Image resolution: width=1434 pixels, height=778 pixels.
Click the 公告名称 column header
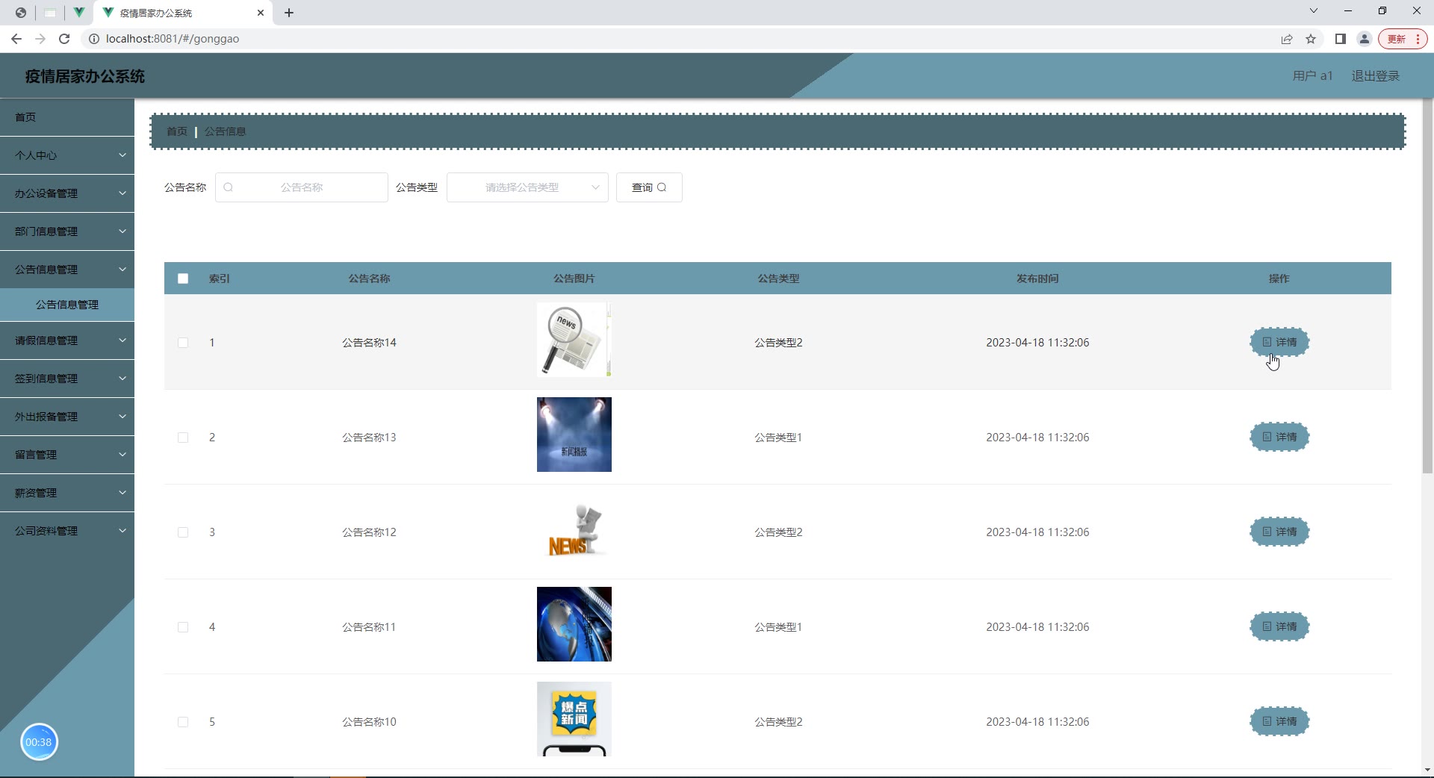tap(370, 278)
